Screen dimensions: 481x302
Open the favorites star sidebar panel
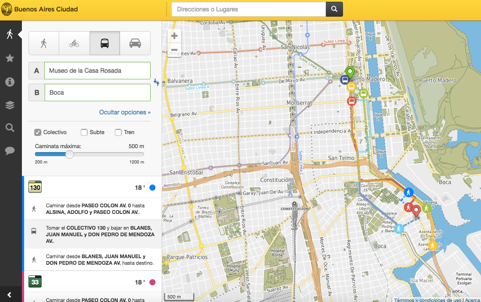point(10,58)
